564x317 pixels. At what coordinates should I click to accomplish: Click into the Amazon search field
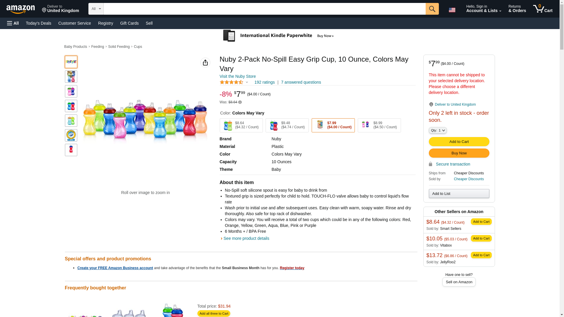tap(264, 9)
